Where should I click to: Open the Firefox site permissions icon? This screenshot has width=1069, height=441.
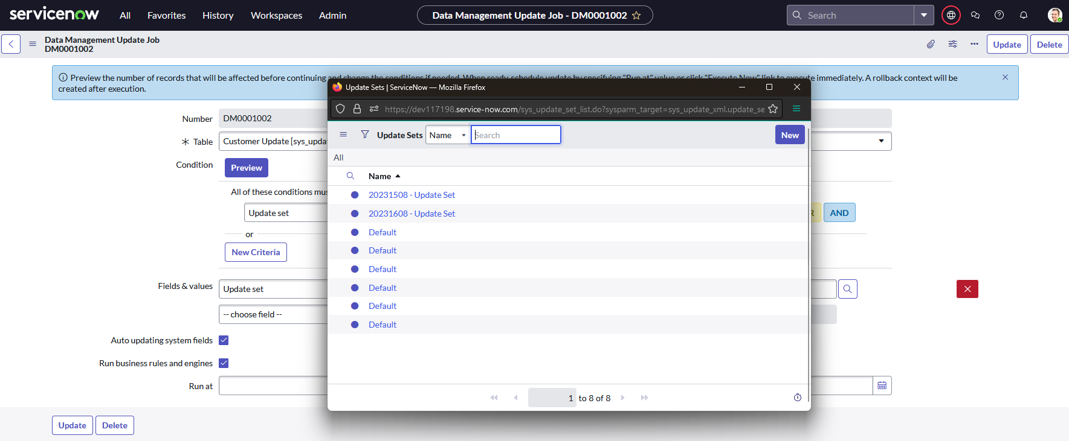pyautogui.click(x=374, y=109)
